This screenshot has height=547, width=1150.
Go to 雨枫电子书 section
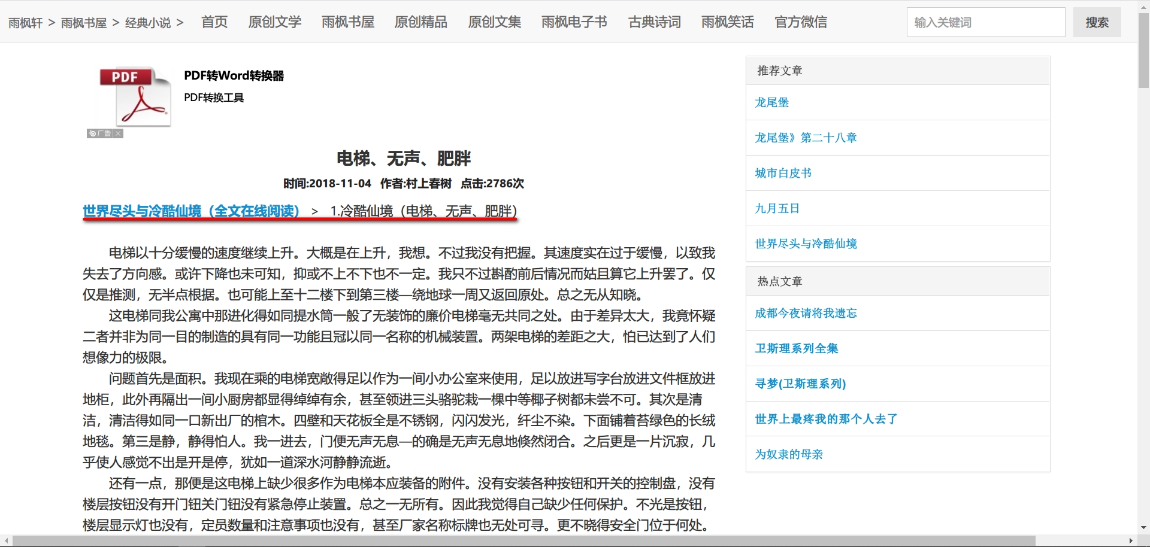(x=574, y=22)
